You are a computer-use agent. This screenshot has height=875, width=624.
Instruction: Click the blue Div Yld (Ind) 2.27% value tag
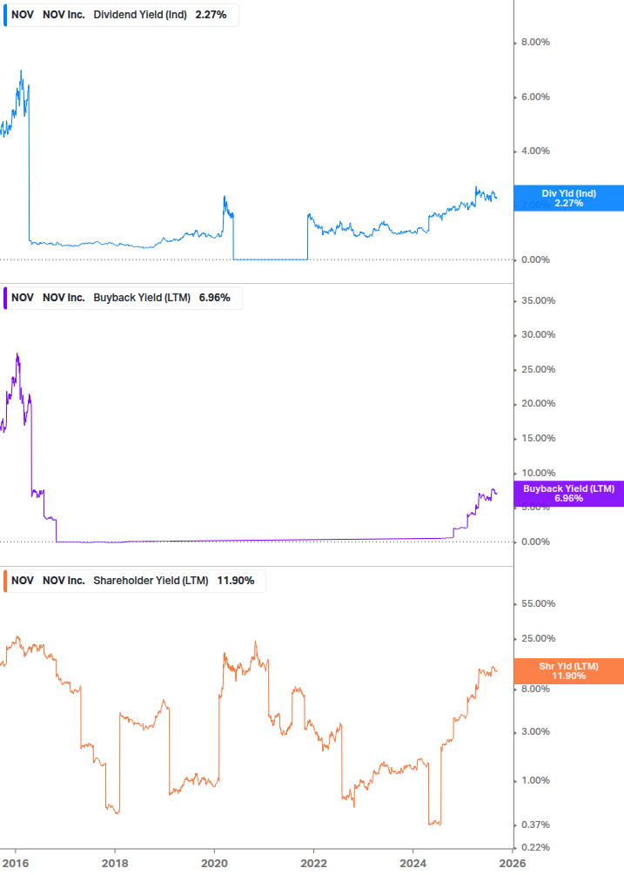(x=569, y=199)
